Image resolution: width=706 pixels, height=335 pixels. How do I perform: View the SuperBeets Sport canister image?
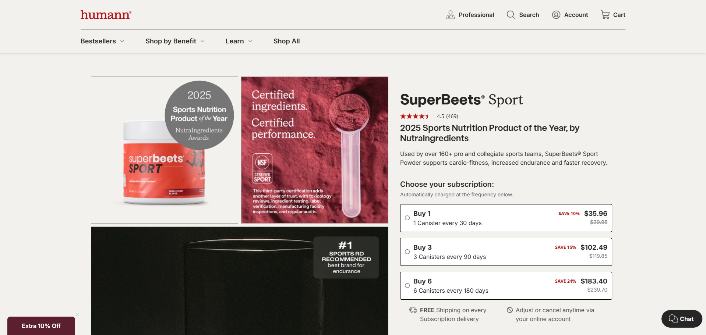165,150
